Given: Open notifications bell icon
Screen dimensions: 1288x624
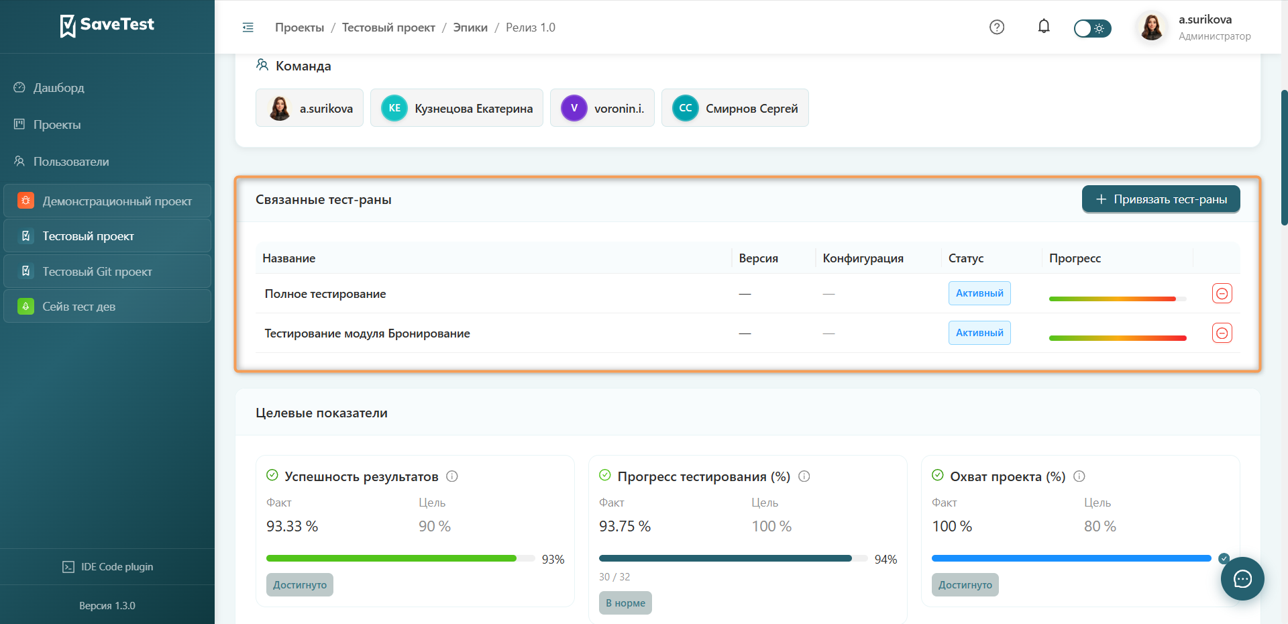Looking at the screenshot, I should point(1044,27).
